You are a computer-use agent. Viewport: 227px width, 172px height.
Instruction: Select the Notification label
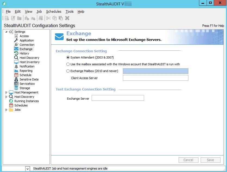[27, 66]
